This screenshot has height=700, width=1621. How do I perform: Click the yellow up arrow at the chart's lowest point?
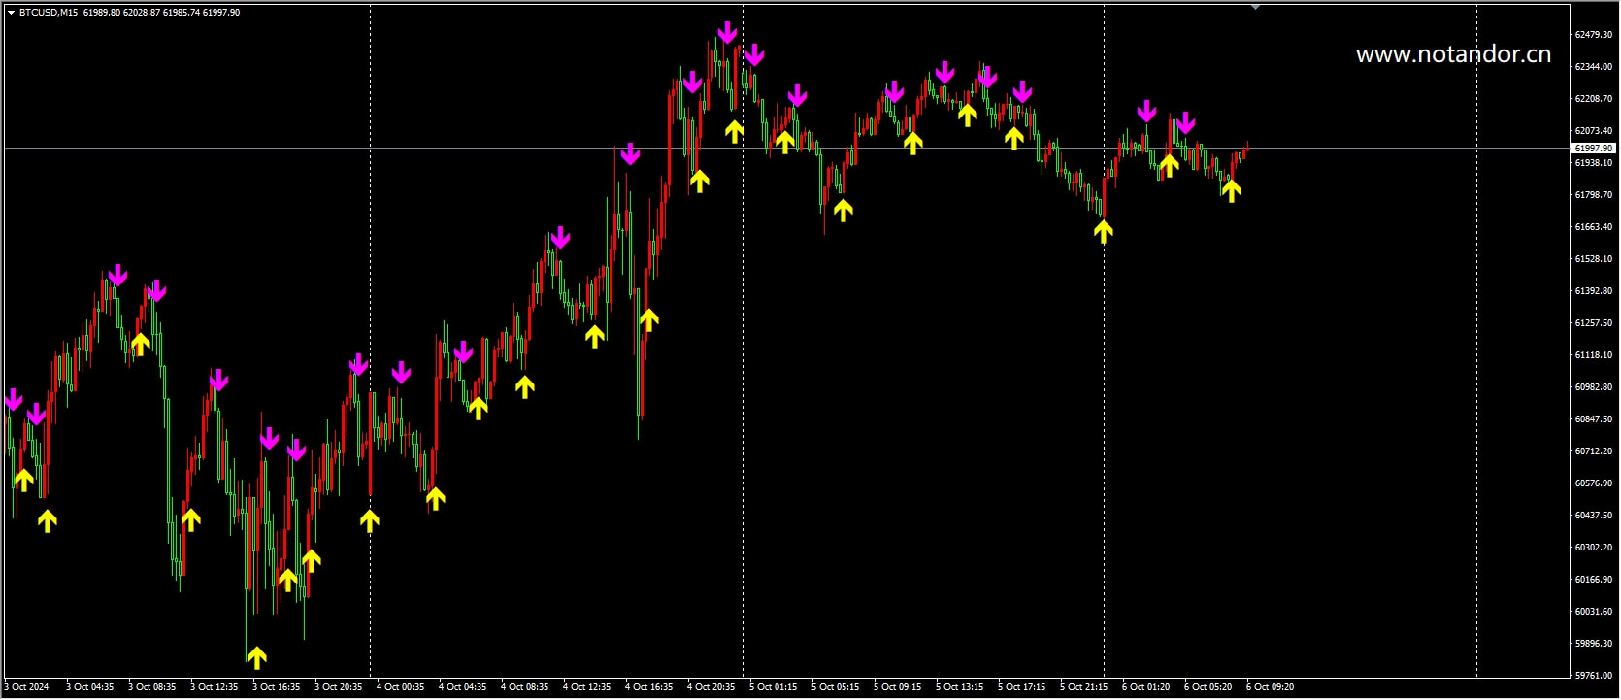[256, 657]
